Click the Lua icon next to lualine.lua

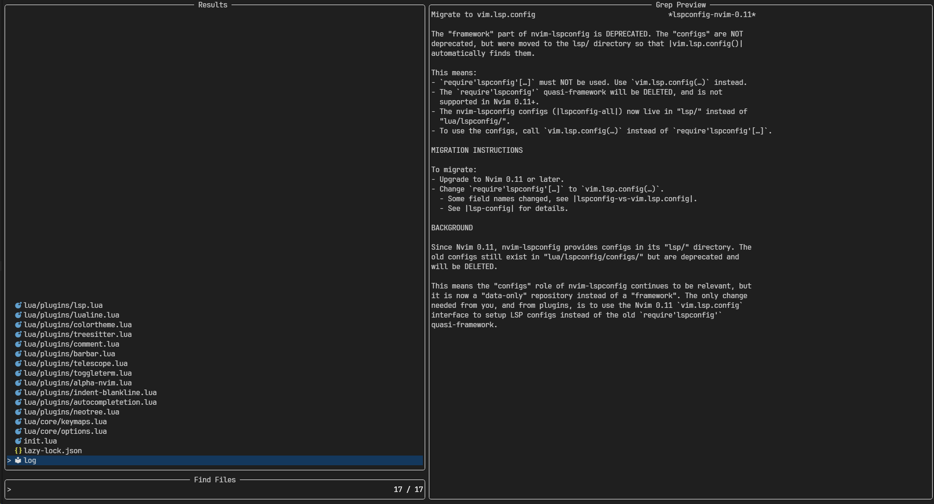tap(18, 315)
